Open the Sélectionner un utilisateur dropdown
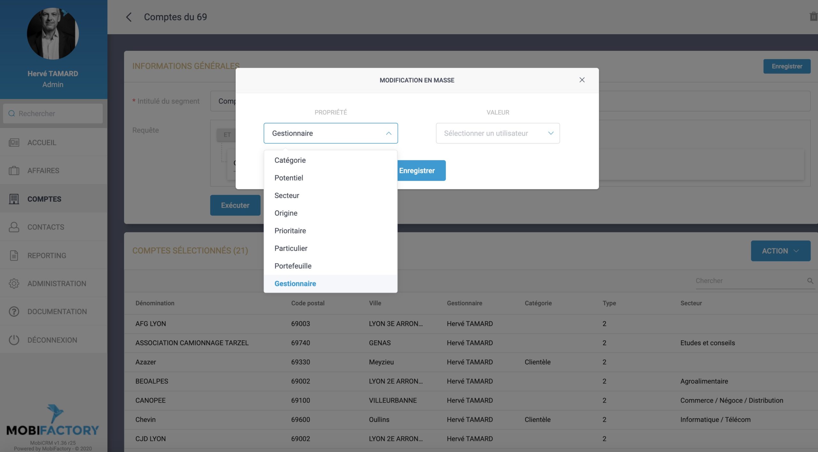This screenshot has height=452, width=818. point(498,133)
